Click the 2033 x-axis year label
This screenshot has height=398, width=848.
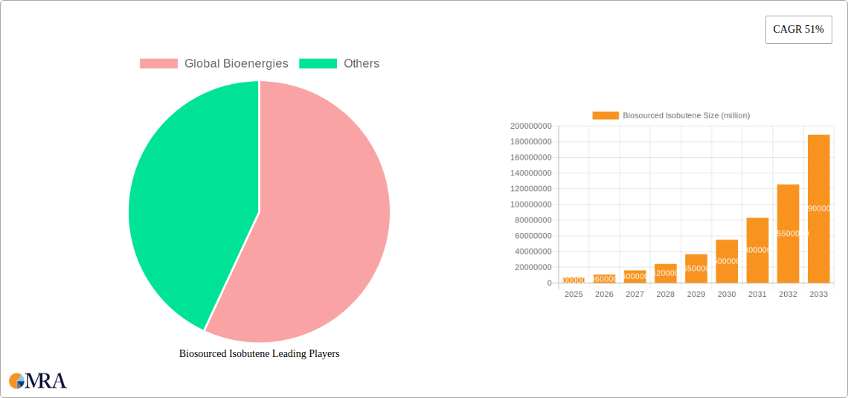[819, 295]
